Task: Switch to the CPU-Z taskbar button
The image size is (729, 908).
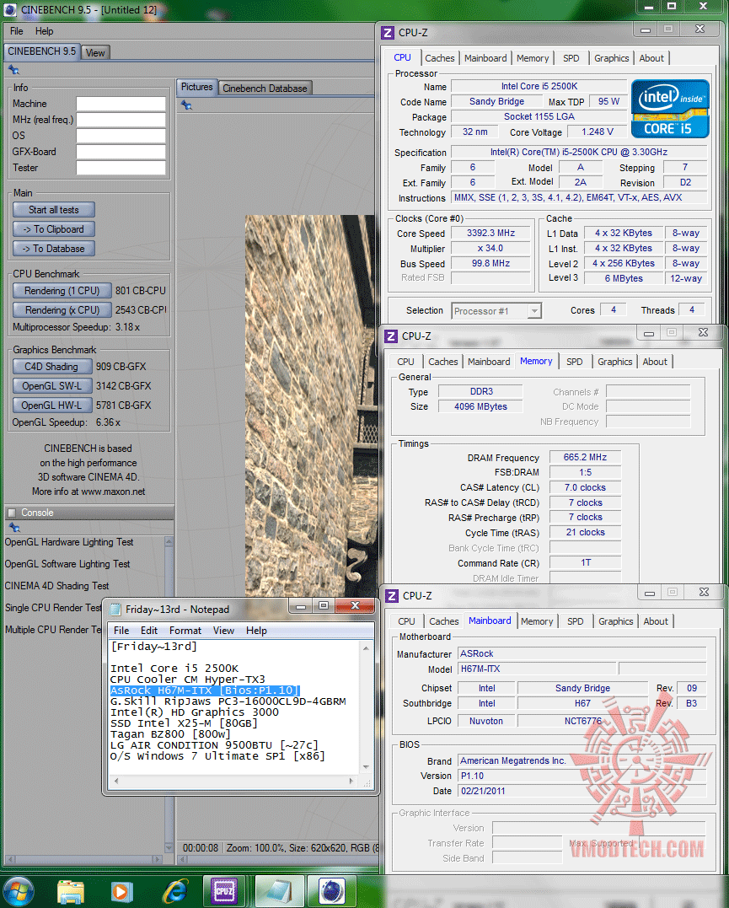Action: click(x=224, y=891)
